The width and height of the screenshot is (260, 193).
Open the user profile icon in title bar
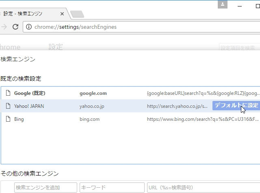point(223,4)
